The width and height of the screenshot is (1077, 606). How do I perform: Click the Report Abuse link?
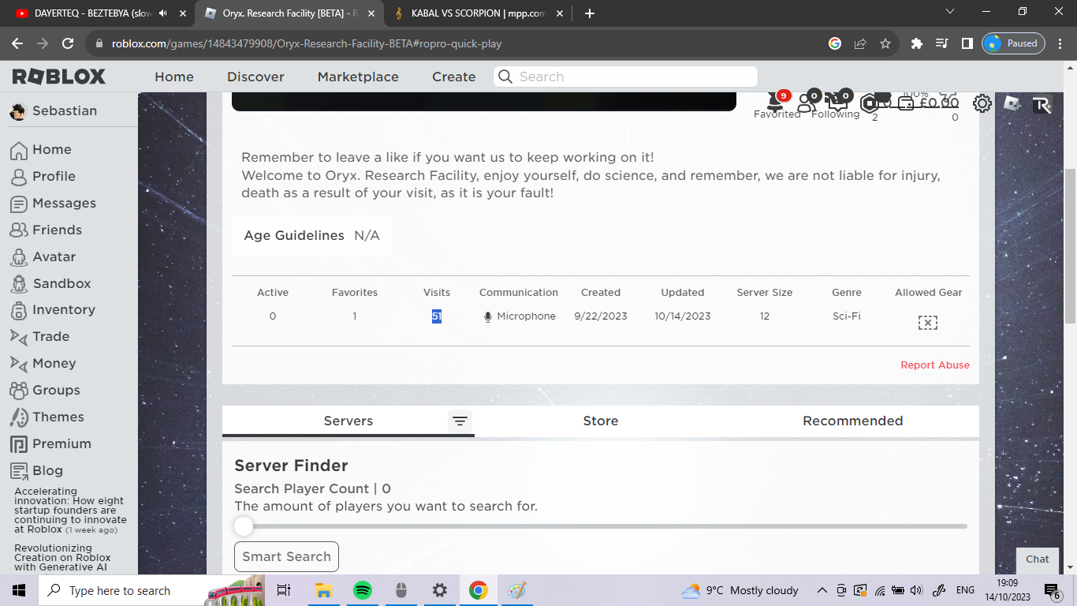click(x=935, y=365)
